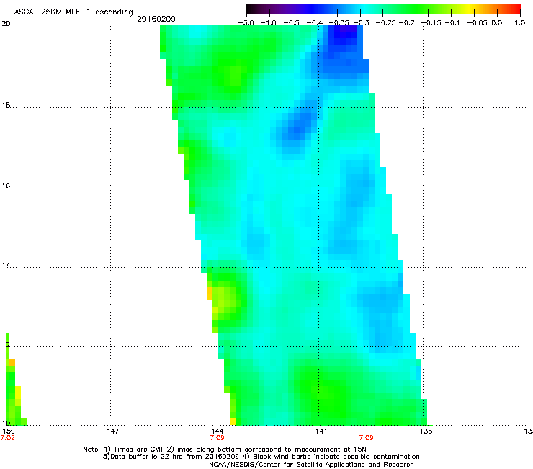Select the '-0.05' color scale label
The height and width of the screenshot is (469, 533).
click(x=478, y=23)
